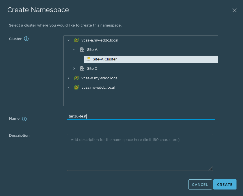Click the Site-A Cluster warning icon

[88, 59]
